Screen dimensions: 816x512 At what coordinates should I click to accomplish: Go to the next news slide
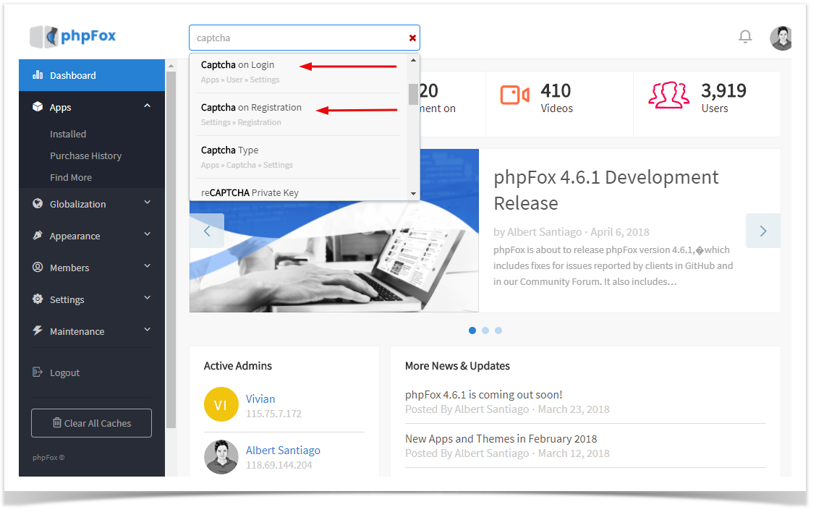pos(763,231)
